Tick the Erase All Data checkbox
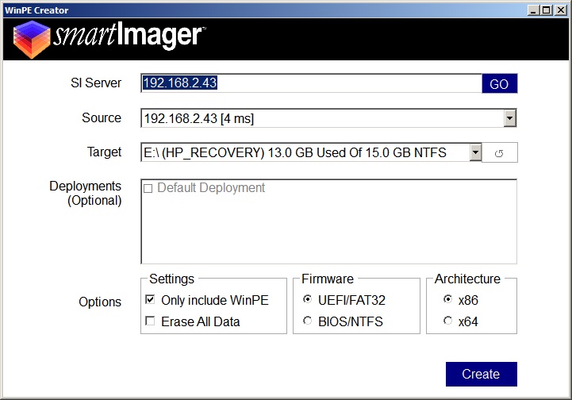 [x=150, y=322]
